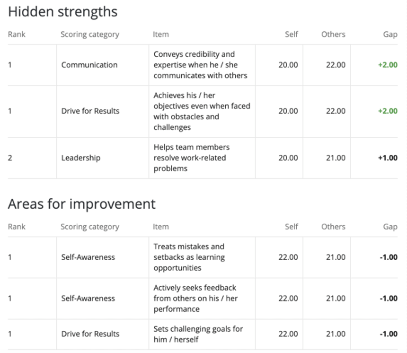This screenshot has width=407, height=353.
Task: Click the "Achieves his / her objectives" item
Action: 202,111
